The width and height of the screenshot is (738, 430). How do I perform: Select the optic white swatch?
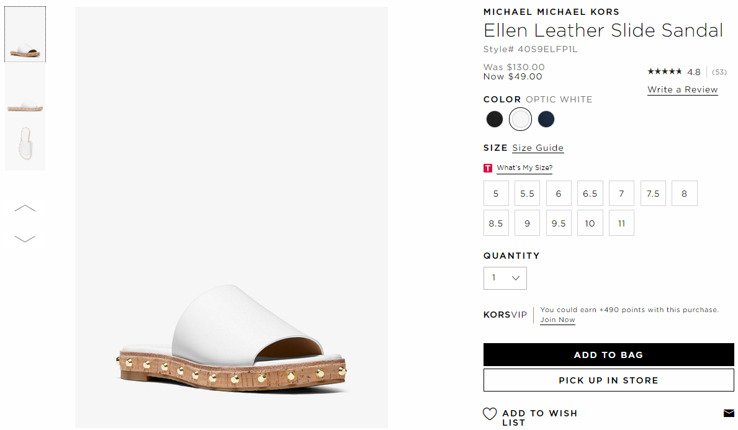(520, 119)
